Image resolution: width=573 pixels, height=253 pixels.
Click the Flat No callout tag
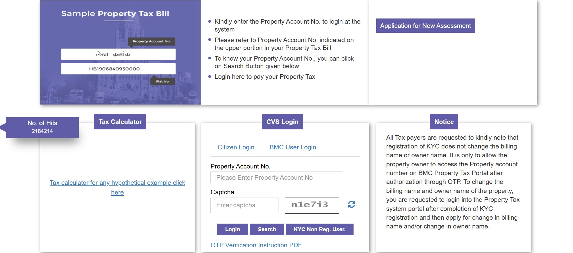tap(162, 81)
